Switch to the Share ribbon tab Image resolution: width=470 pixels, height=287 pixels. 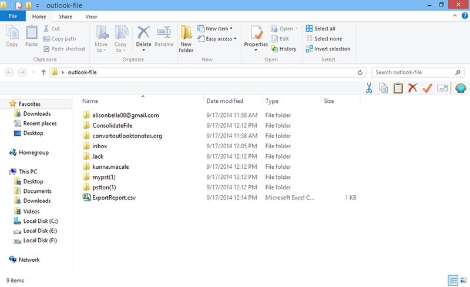[x=65, y=16]
